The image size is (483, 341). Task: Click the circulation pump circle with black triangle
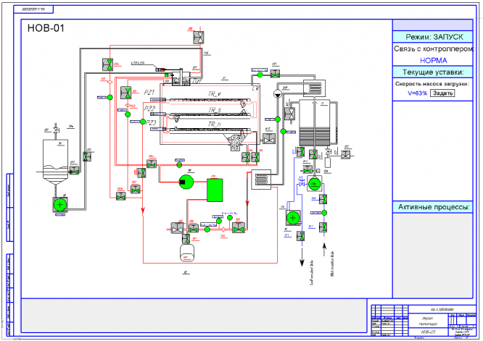click(x=278, y=93)
